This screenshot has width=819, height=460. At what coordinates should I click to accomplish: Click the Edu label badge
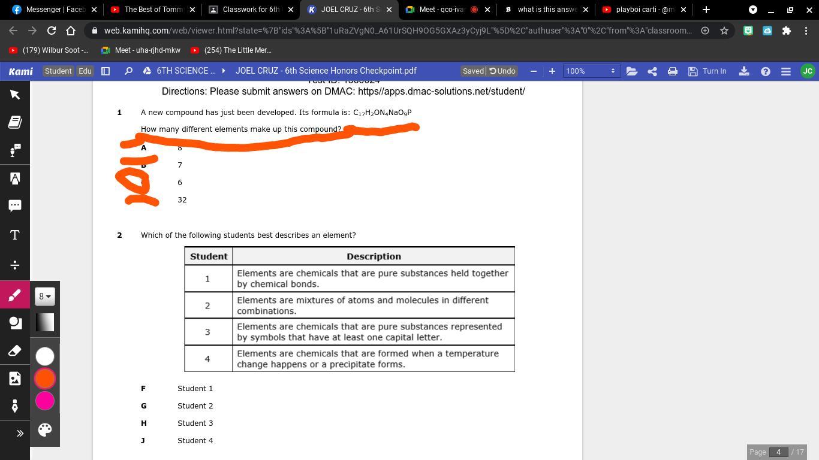click(85, 71)
